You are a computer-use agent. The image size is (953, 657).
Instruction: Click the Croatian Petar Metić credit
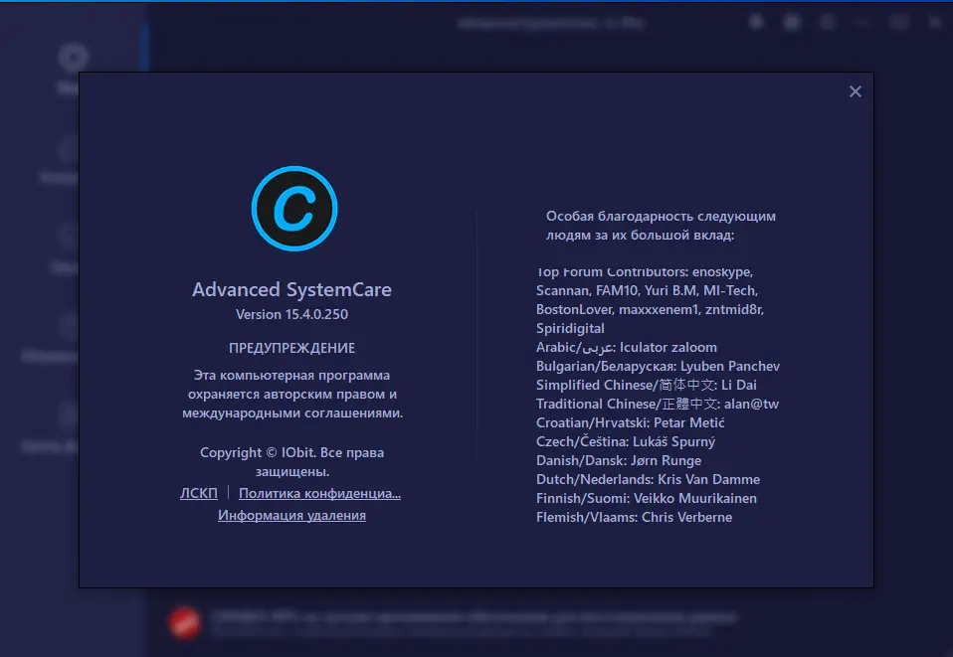tap(631, 422)
